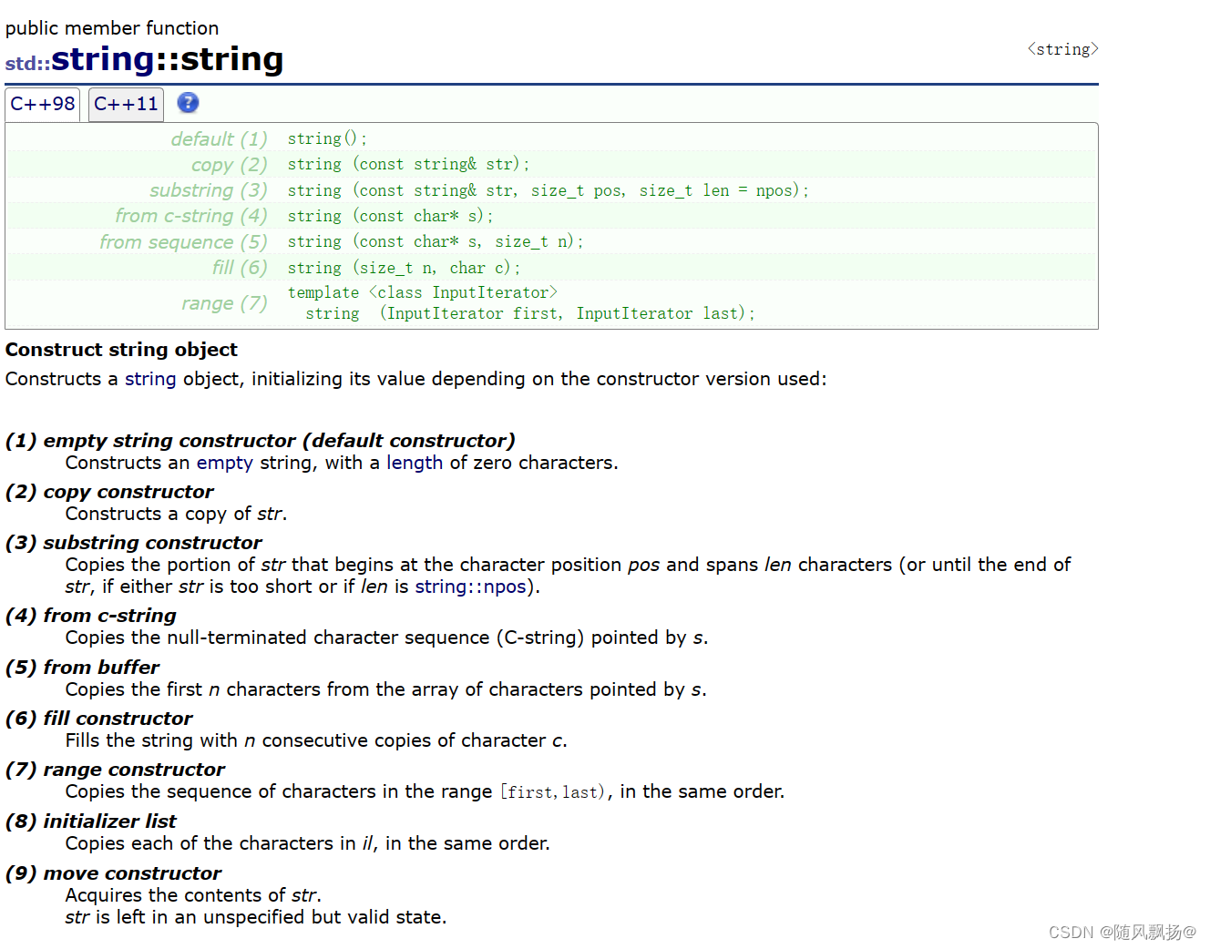Click text 'Copies the null-terminated character sequence'

coord(277,638)
